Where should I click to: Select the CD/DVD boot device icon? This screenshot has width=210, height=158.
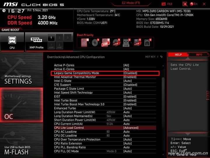[95, 43]
